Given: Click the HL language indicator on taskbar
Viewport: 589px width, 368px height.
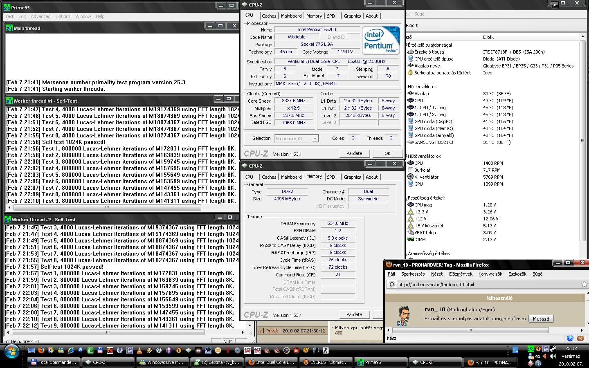Looking at the screenshot, I should tap(515, 350).
